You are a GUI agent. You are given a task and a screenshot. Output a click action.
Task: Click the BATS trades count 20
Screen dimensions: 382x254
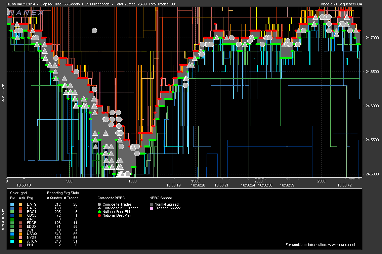coord(76,205)
